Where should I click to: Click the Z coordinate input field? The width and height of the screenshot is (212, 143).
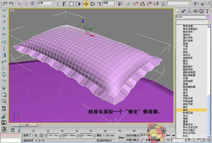[x=87, y=135]
